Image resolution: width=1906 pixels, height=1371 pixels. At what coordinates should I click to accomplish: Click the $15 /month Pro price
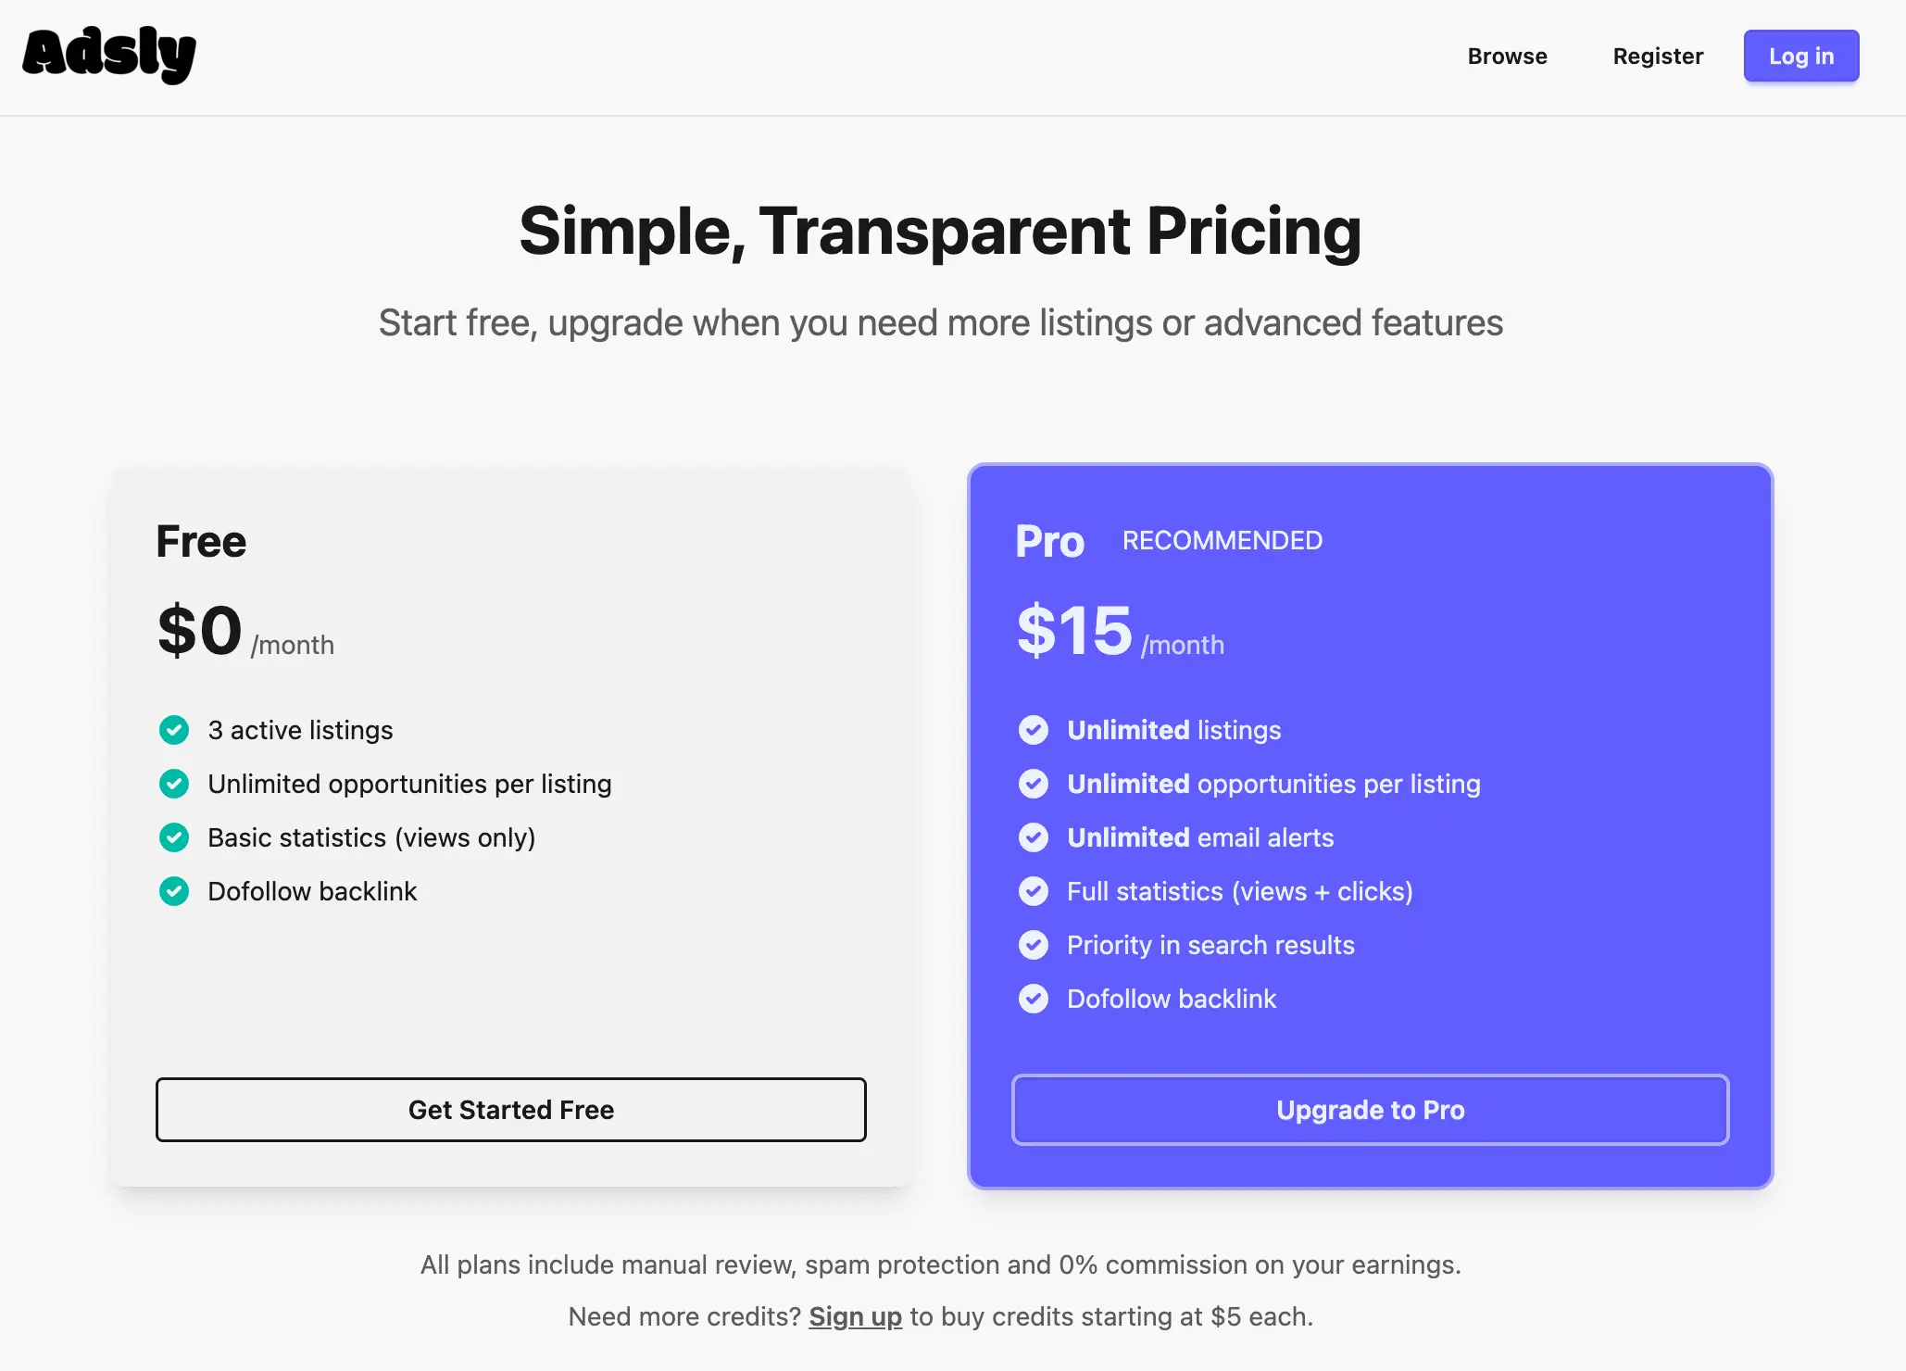tap(1120, 632)
